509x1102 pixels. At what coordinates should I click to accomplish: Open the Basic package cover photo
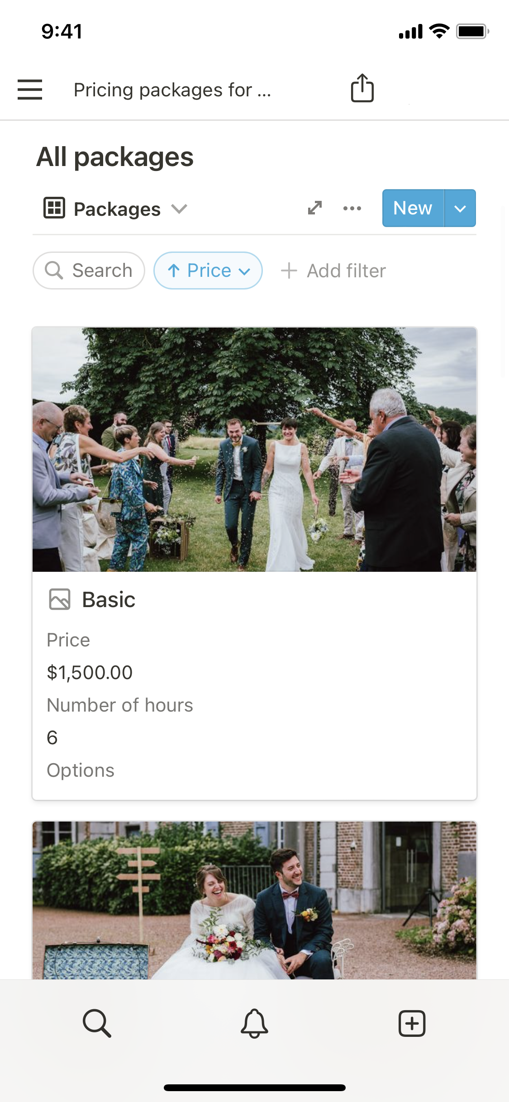point(254,449)
